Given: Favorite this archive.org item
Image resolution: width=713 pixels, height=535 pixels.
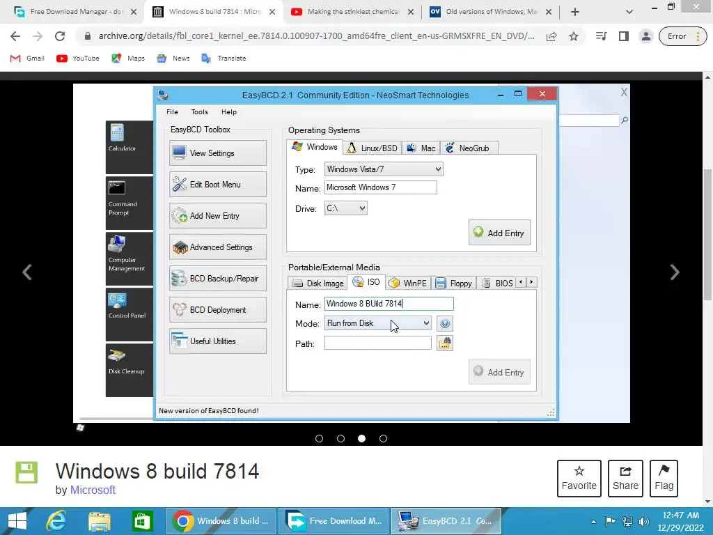Looking at the screenshot, I should point(579,478).
